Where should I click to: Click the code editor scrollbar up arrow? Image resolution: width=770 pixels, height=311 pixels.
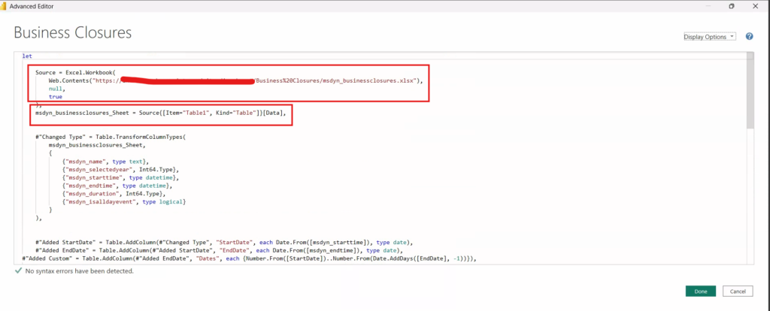(x=750, y=56)
